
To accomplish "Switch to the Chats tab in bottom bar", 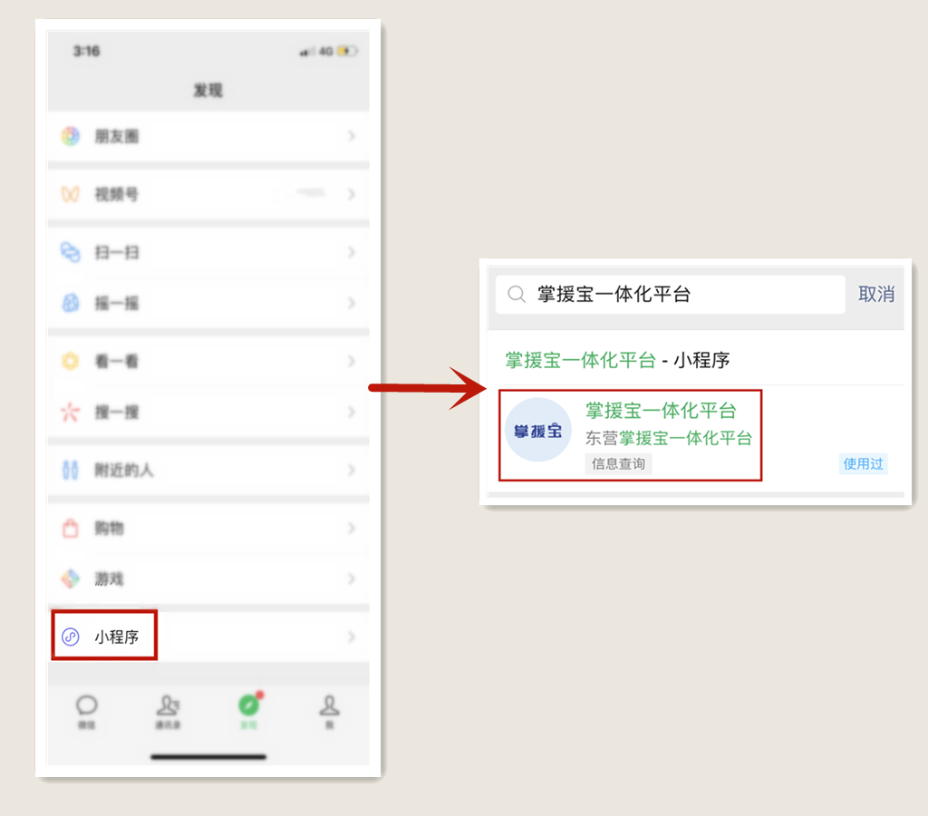I will 86,711.
